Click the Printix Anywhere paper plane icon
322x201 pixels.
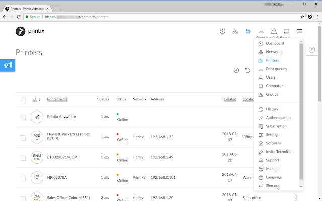pos(37,117)
